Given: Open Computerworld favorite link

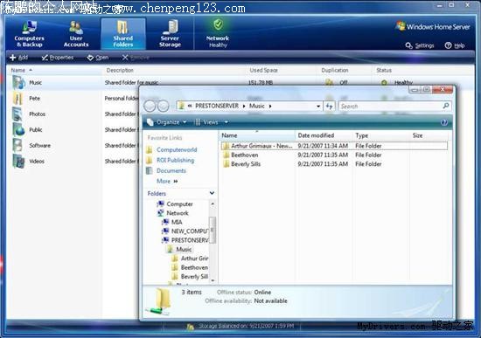Looking at the screenshot, I should 177,150.
